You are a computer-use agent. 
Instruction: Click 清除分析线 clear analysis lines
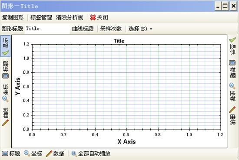pos(70,17)
